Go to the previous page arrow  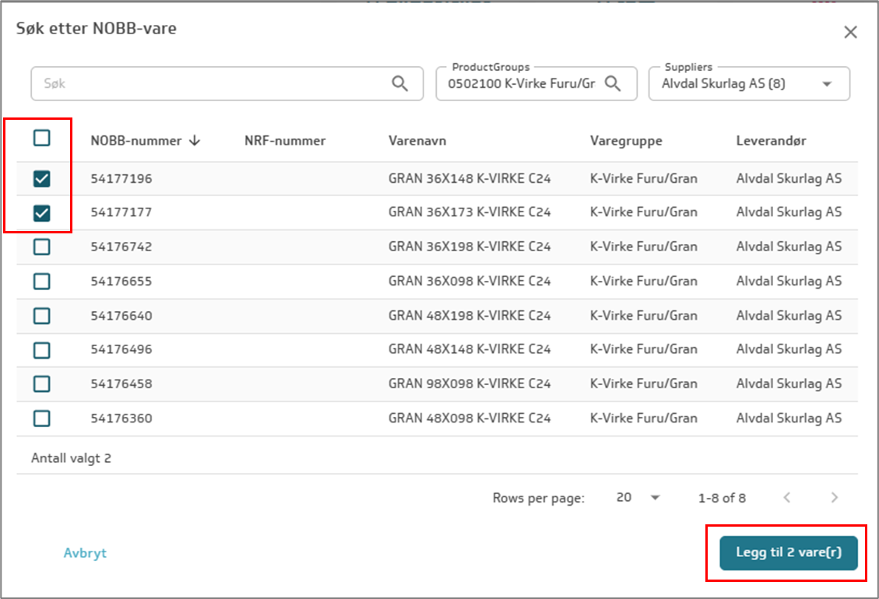point(787,498)
